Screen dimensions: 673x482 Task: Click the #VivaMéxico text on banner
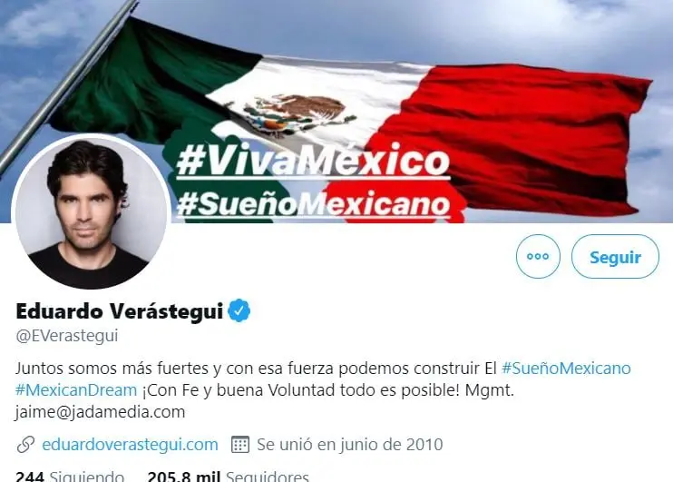click(313, 161)
